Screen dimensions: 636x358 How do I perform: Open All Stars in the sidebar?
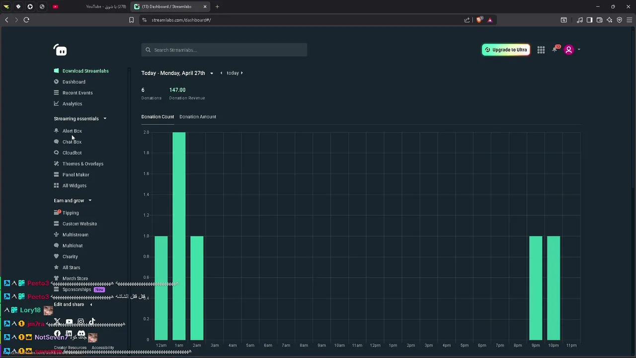click(x=67, y=268)
